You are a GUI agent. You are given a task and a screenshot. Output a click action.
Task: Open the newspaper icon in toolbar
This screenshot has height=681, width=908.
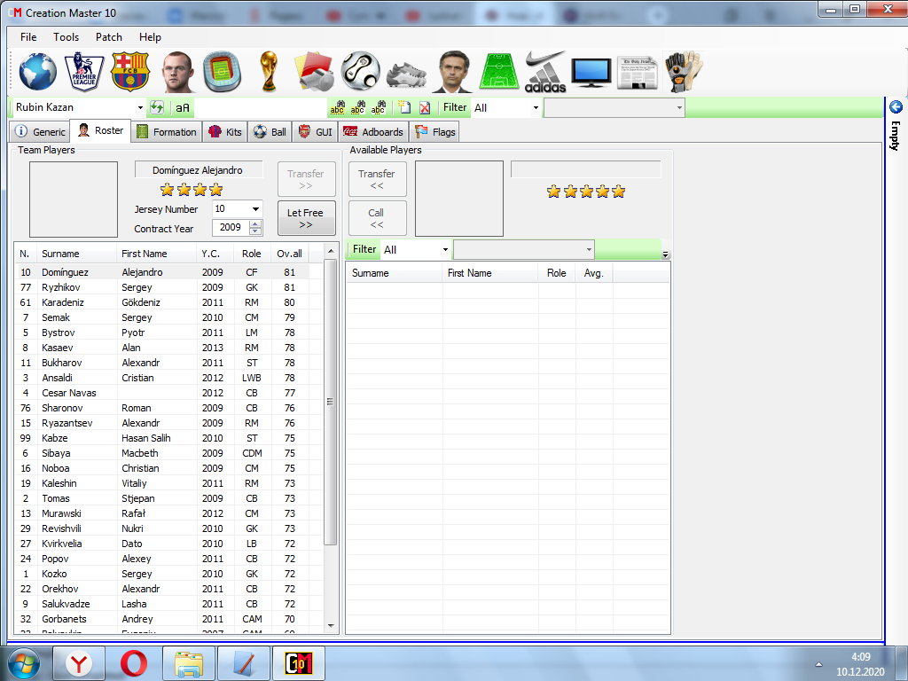click(637, 72)
